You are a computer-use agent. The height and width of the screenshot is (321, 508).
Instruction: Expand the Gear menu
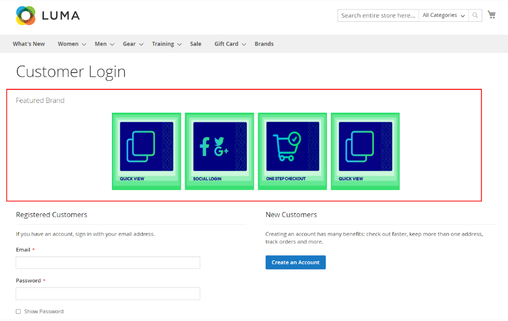(133, 44)
